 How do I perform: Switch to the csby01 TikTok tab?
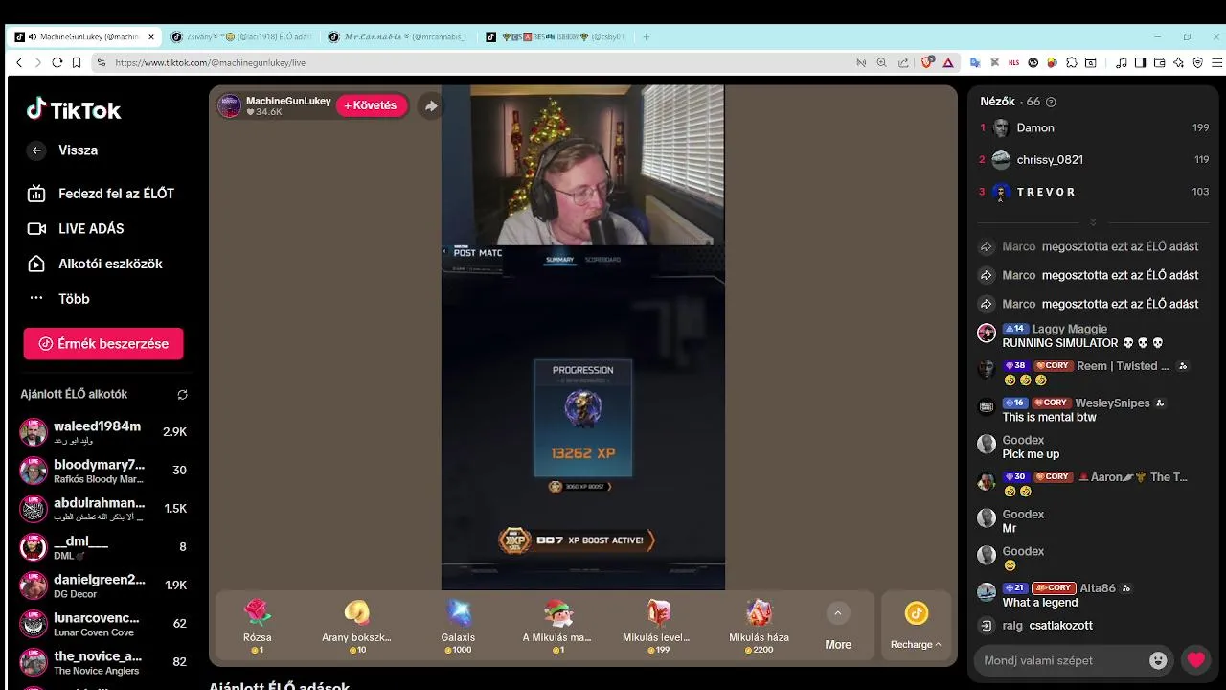point(556,37)
